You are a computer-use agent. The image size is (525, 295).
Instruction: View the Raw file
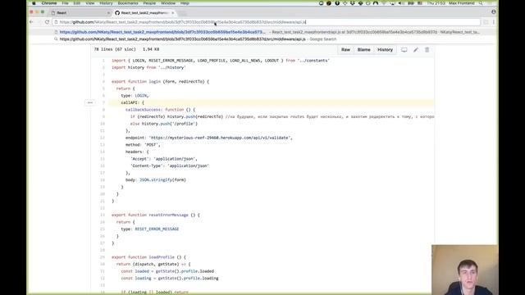(x=345, y=50)
